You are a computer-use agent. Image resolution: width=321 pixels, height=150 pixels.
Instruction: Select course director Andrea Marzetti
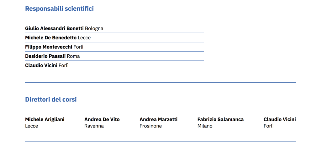[158, 119]
